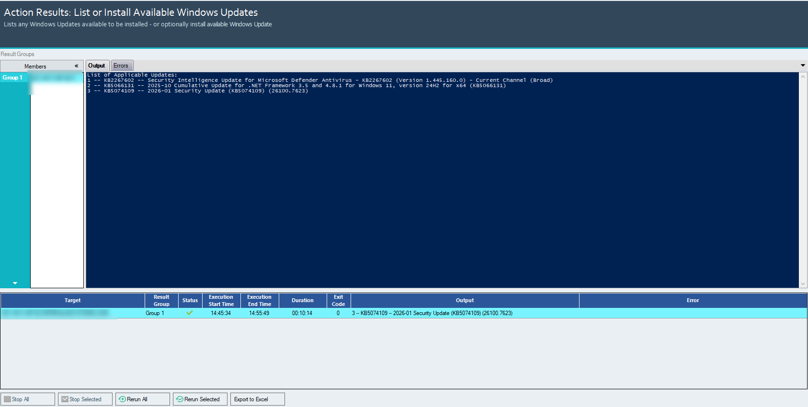Click the Target column header
The image size is (808, 407).
click(73, 301)
